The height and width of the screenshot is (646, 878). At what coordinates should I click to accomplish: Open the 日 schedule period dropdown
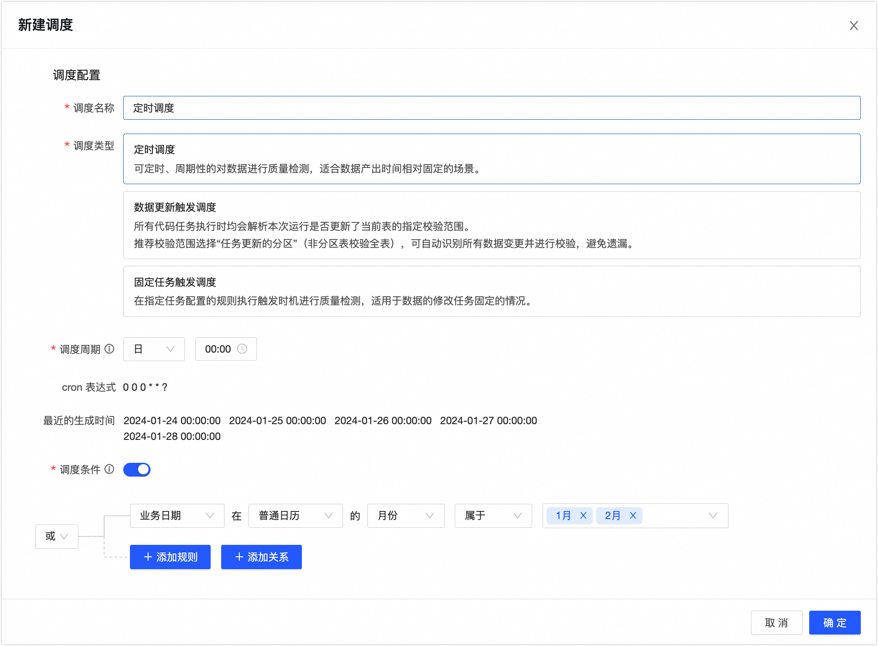154,349
